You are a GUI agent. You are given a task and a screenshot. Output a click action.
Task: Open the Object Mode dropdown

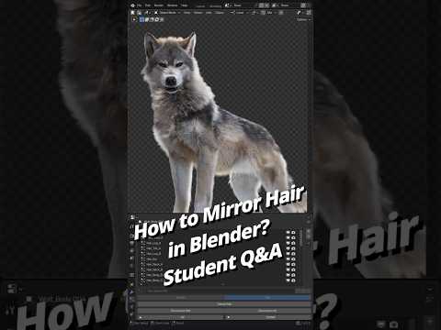(168, 13)
